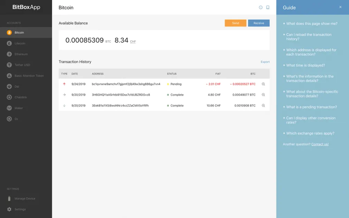
Task: Expand "Which exchange rates apply?" guide entry
Action: pos(310,133)
